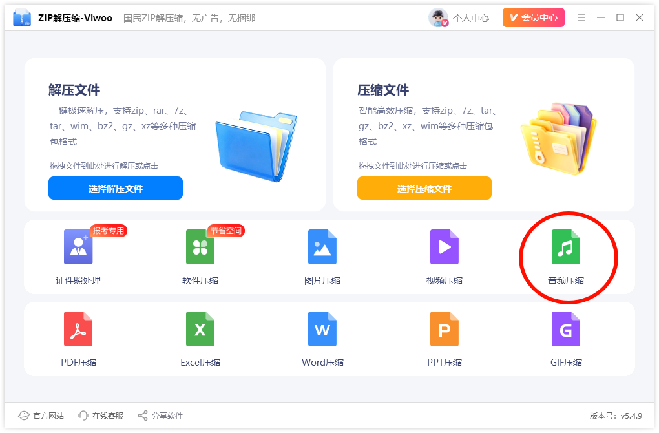The width and height of the screenshot is (659, 433).
Task: Click the 解压文件 heading
Action: pos(74,90)
